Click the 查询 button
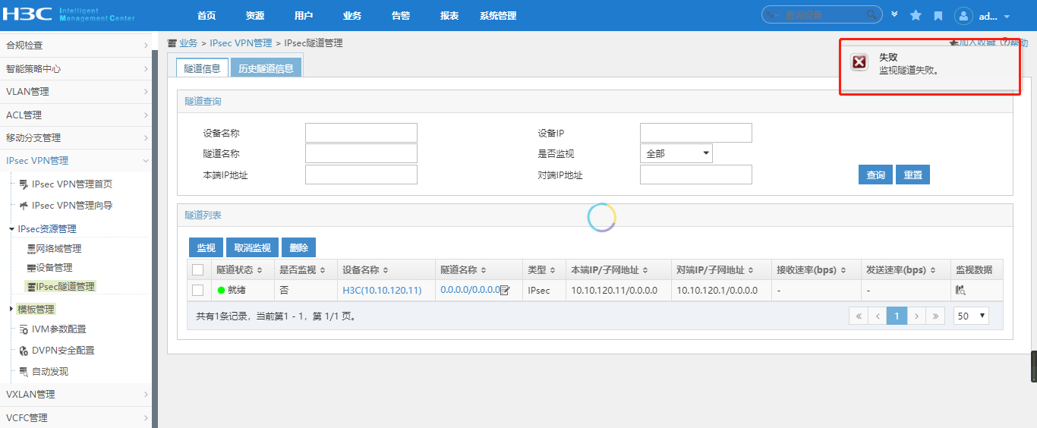This screenshot has width=1037, height=428. pos(875,175)
